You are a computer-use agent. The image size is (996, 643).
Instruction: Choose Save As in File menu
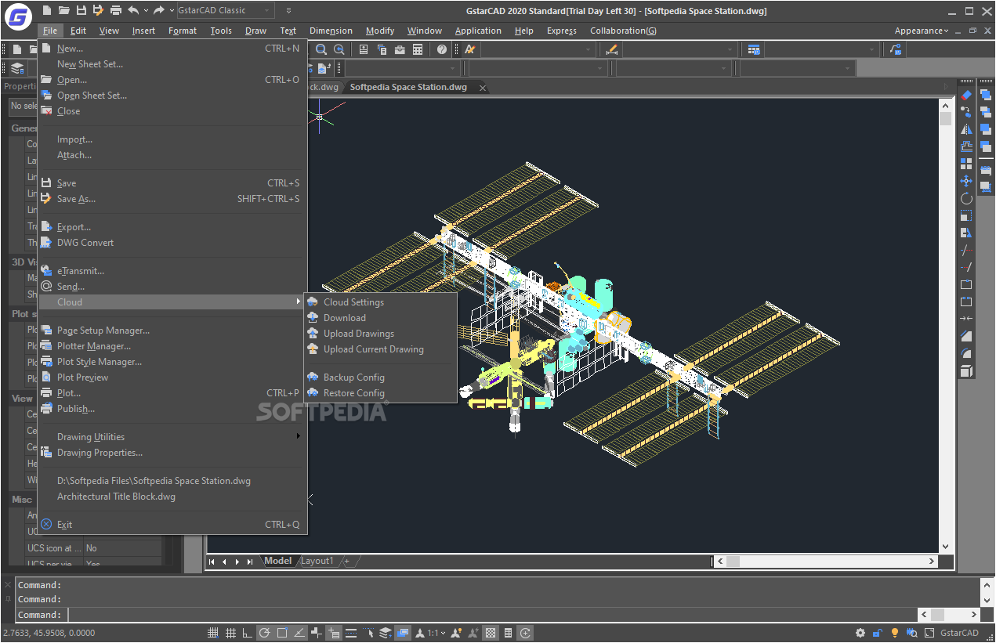pos(172,199)
